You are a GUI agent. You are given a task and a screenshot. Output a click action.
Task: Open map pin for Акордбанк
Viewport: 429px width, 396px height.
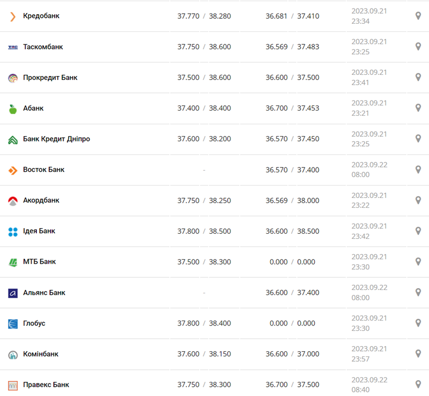pos(418,200)
